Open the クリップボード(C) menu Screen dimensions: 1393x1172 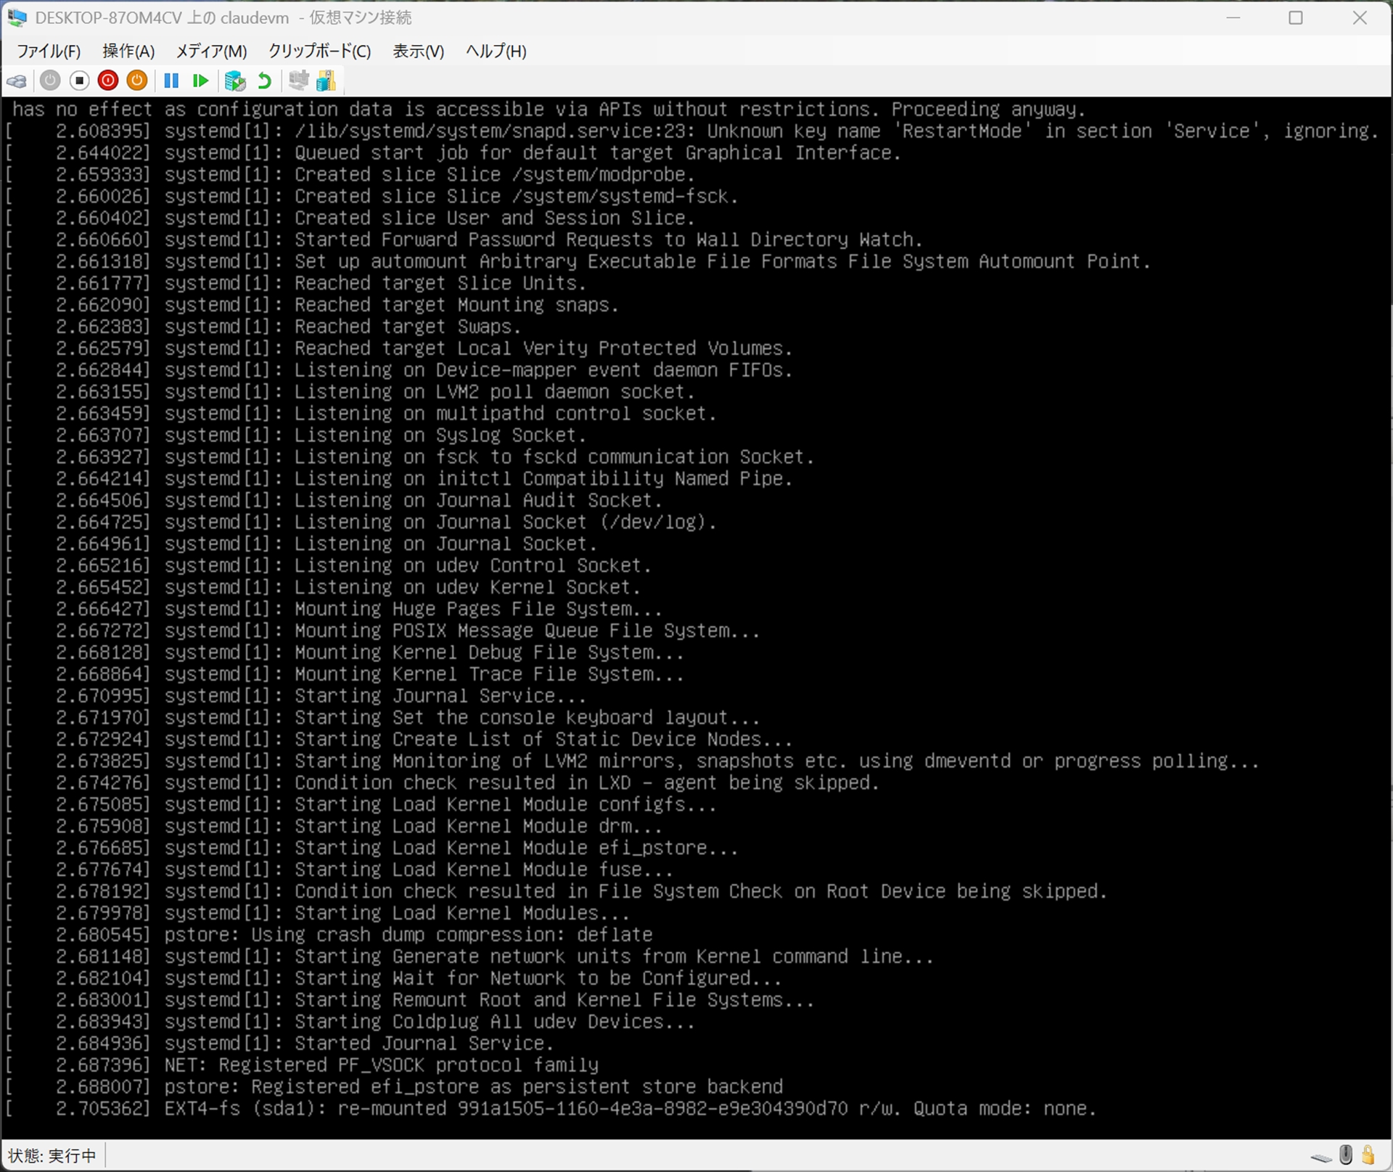[x=319, y=52]
